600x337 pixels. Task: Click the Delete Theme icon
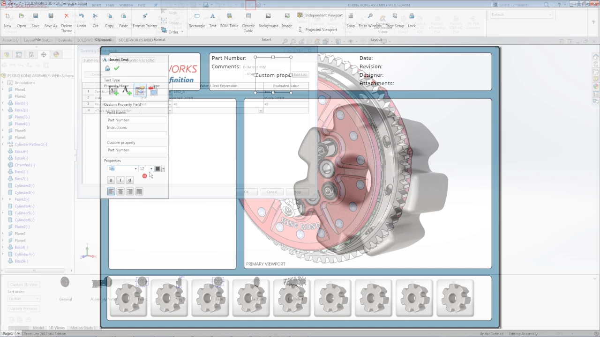pos(67,22)
